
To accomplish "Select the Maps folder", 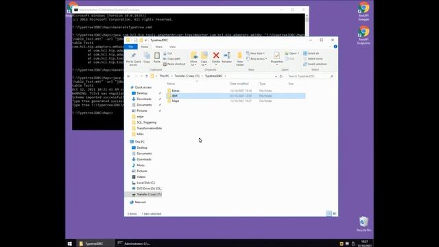I will pos(236,101).
